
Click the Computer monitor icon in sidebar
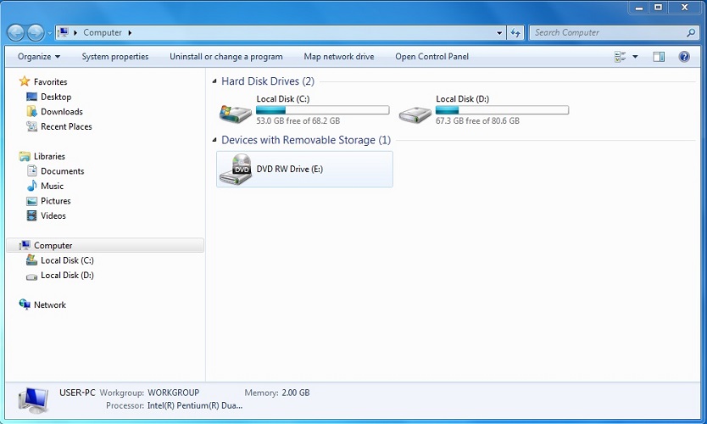[25, 245]
